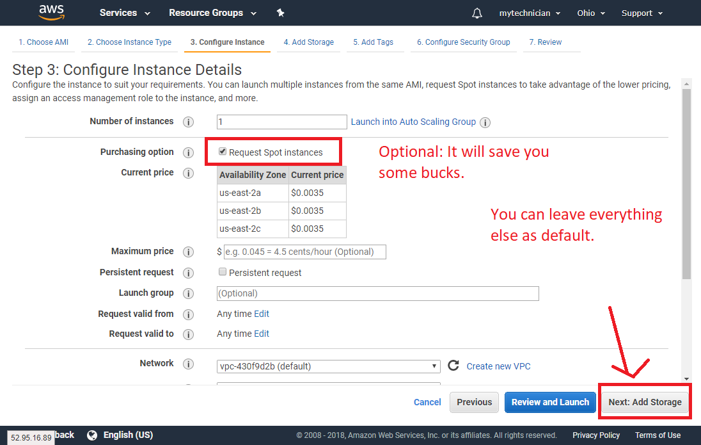Open the Ohio region selector
Screen dimensions: 701x445
[x=591, y=13]
